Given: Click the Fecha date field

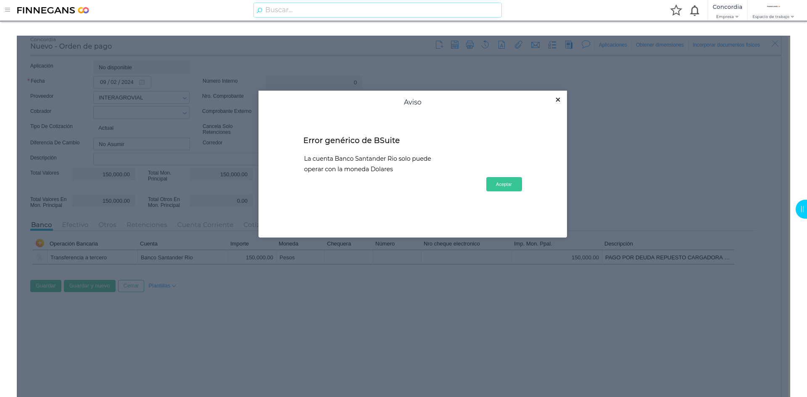Looking at the screenshot, I should (x=122, y=82).
